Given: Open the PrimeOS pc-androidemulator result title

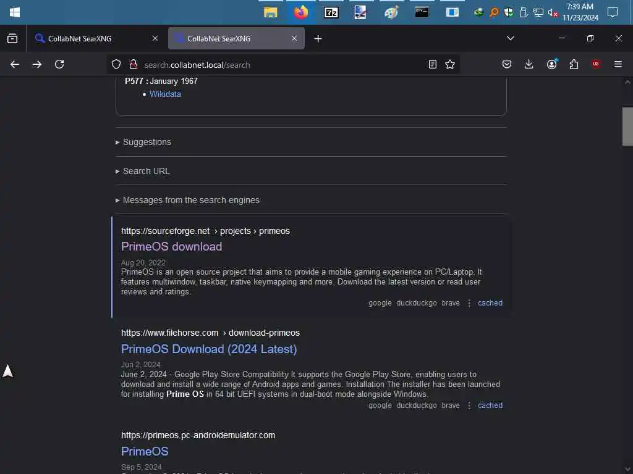Looking at the screenshot, I should 145,451.
